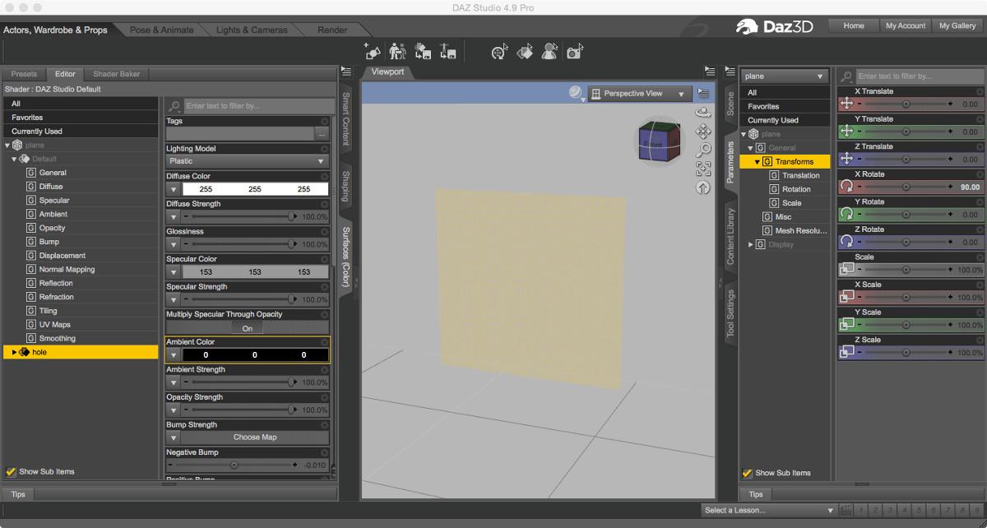Click the Glossiness slider
987x528 pixels.
point(239,244)
